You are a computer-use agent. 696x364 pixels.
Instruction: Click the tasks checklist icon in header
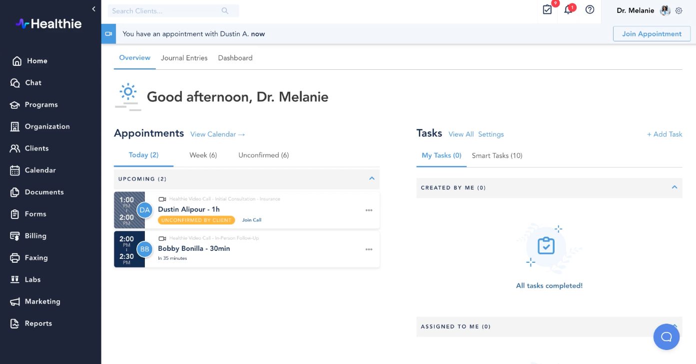[547, 10]
